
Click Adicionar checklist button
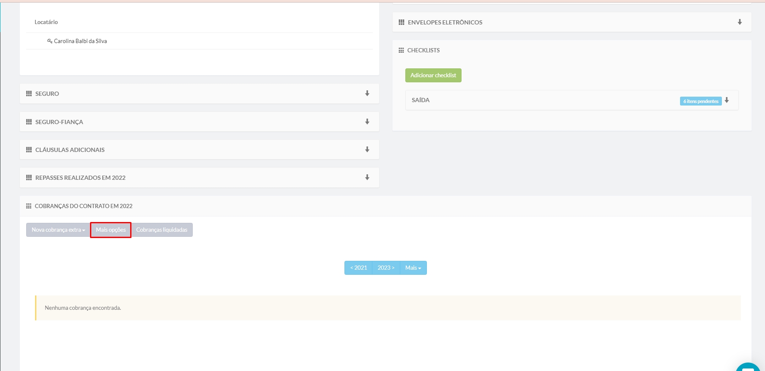point(433,76)
